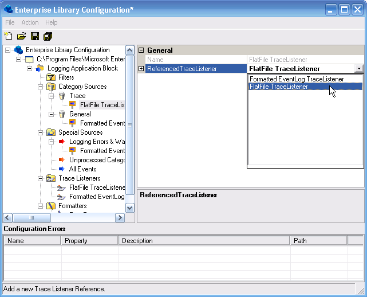Click the ReferencedTraceListener dropdown arrow
Screen dimensions: 367x297
coord(358,69)
